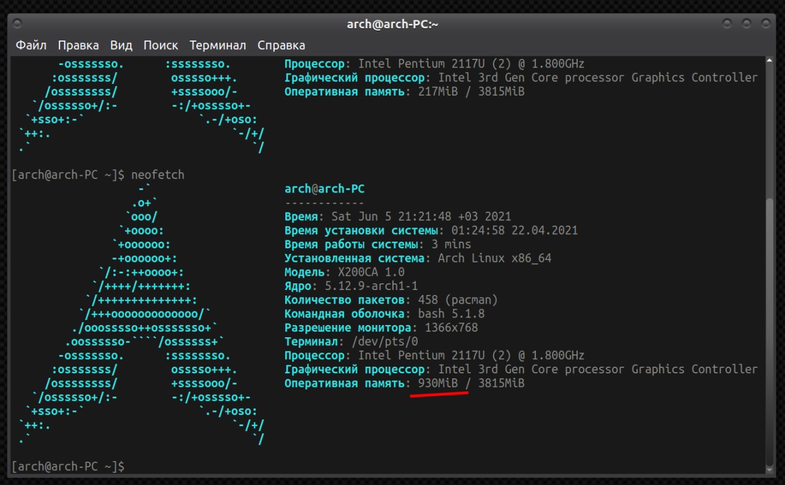Image resolution: width=785 pixels, height=485 pixels.
Task: Click the terminal scrollbar thumb
Action: (770, 331)
